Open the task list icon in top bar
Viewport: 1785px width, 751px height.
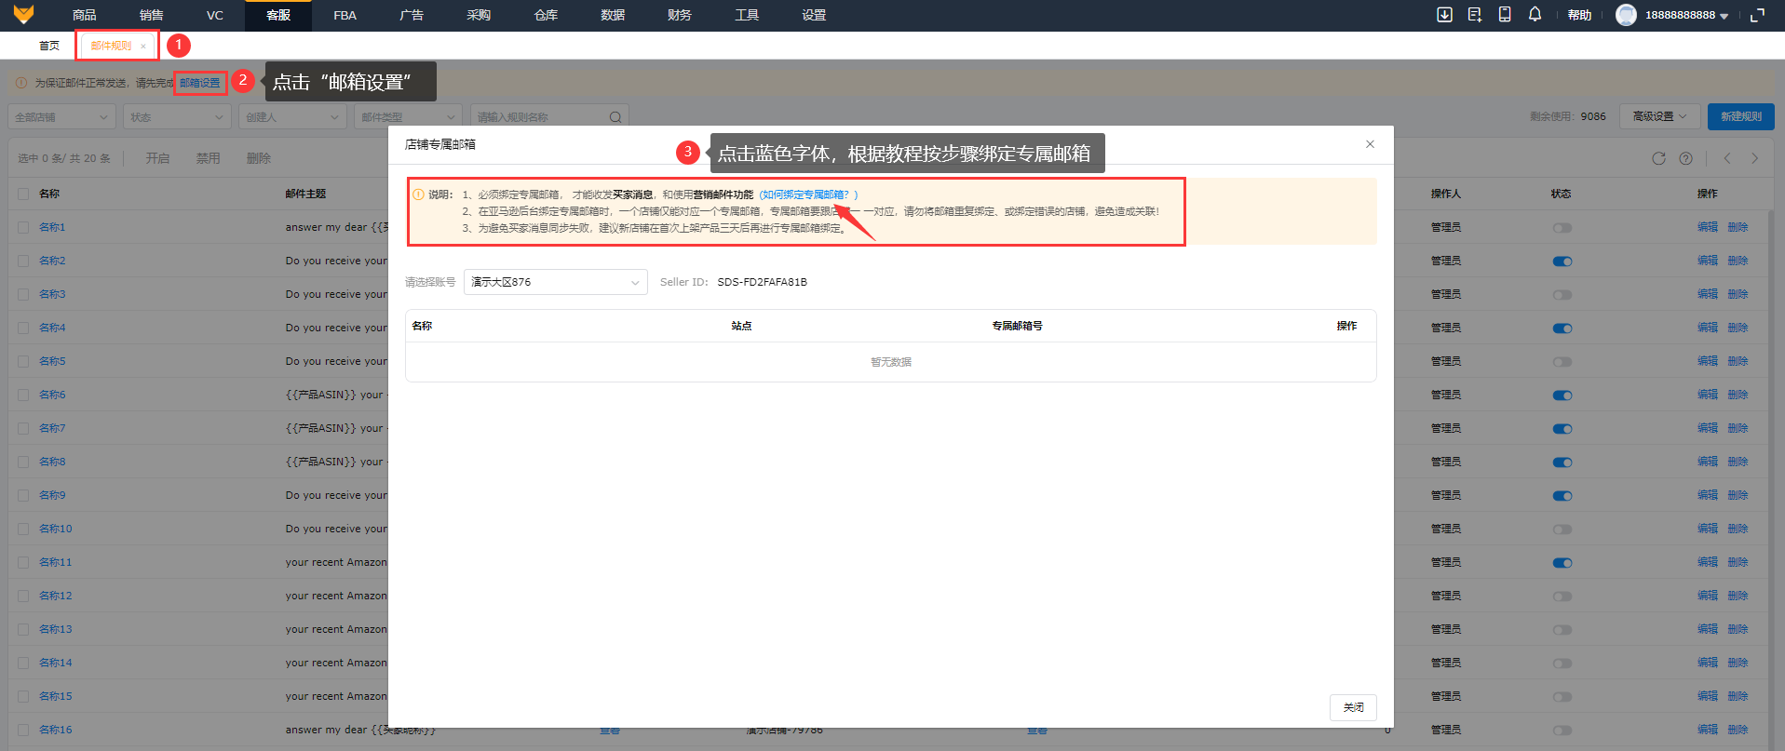tap(1474, 15)
